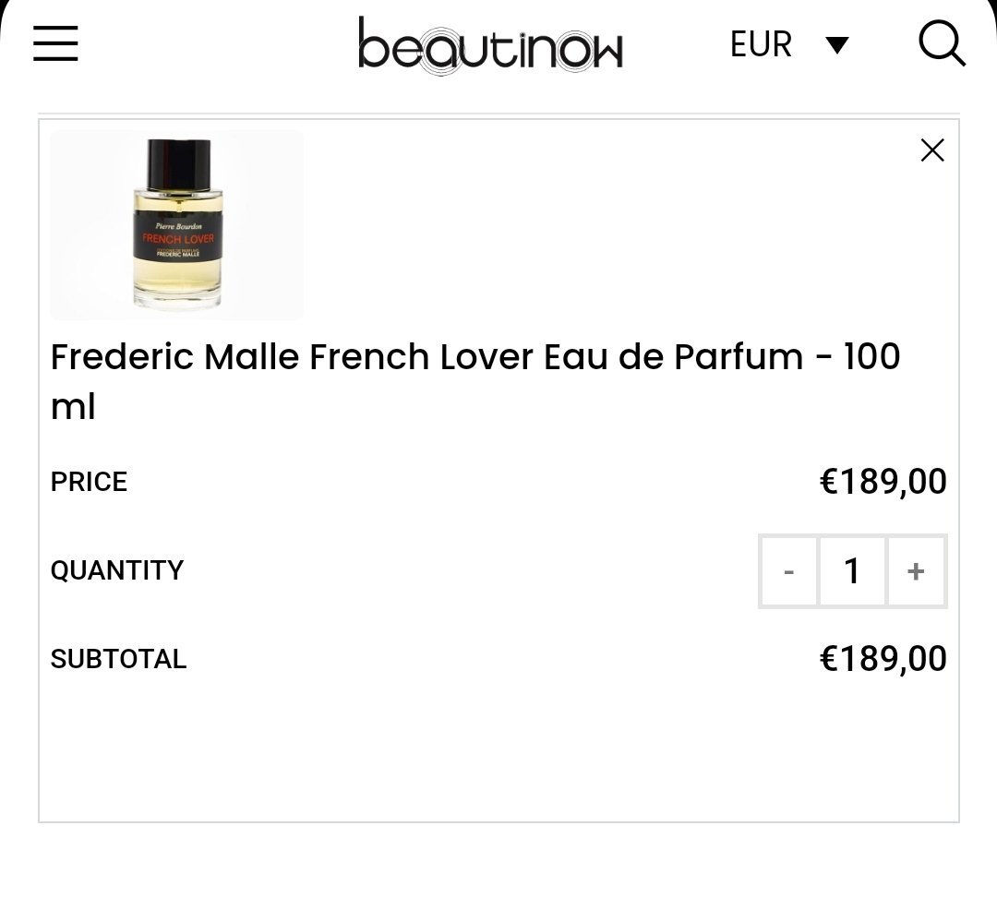This screenshot has width=997, height=898.
Task: Select the EUR currency label
Action: click(x=761, y=44)
